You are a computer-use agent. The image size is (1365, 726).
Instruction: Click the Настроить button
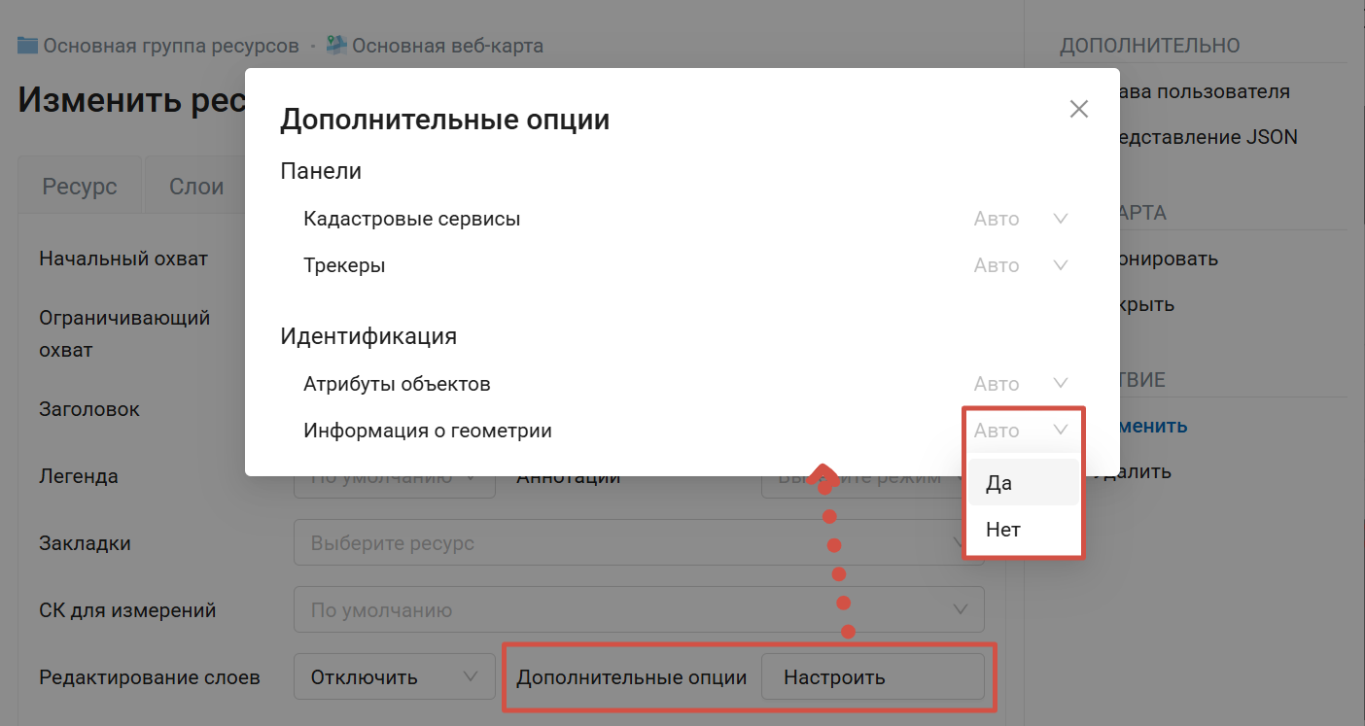[x=872, y=677]
